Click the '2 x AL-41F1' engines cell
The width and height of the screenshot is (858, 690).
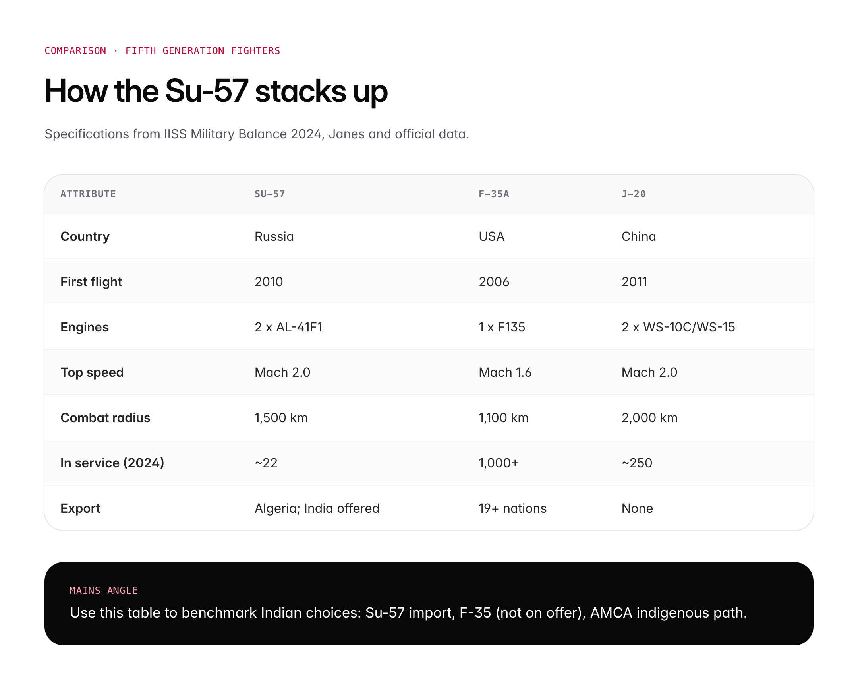click(x=288, y=327)
